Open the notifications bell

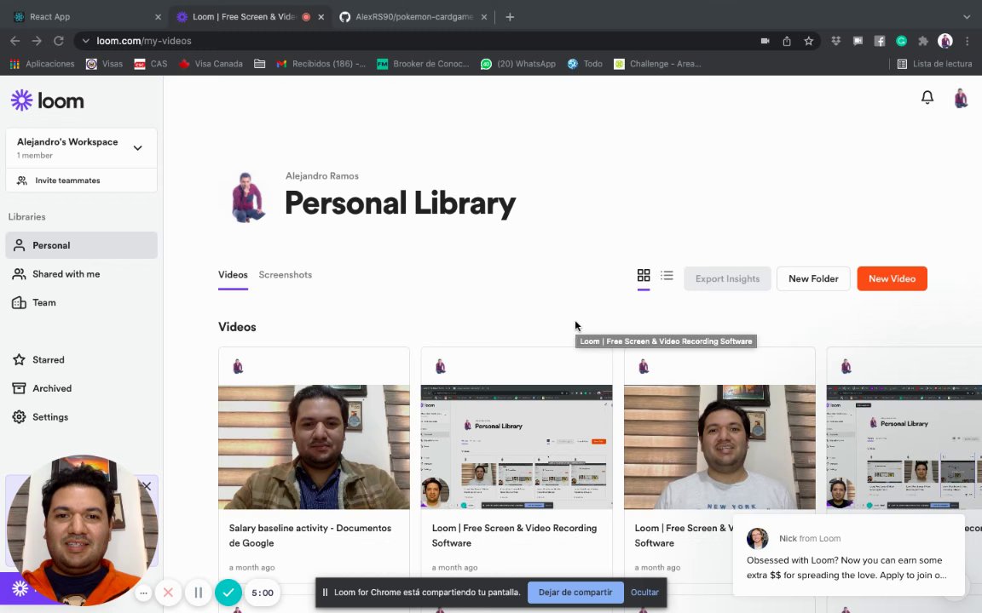point(927,97)
